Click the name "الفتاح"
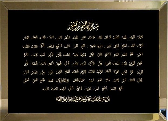This screenshot has height=121, width=168. point(124,46)
